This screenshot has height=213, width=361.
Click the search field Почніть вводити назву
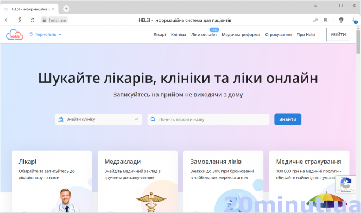(208, 119)
